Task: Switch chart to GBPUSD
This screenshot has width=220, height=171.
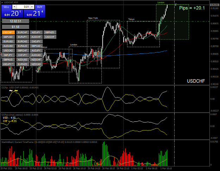Action: (8, 37)
